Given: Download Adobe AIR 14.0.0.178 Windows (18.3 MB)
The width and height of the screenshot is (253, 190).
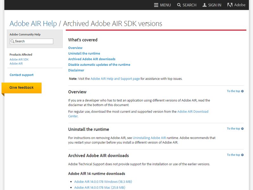Looking at the screenshot, I should click(103, 182).
